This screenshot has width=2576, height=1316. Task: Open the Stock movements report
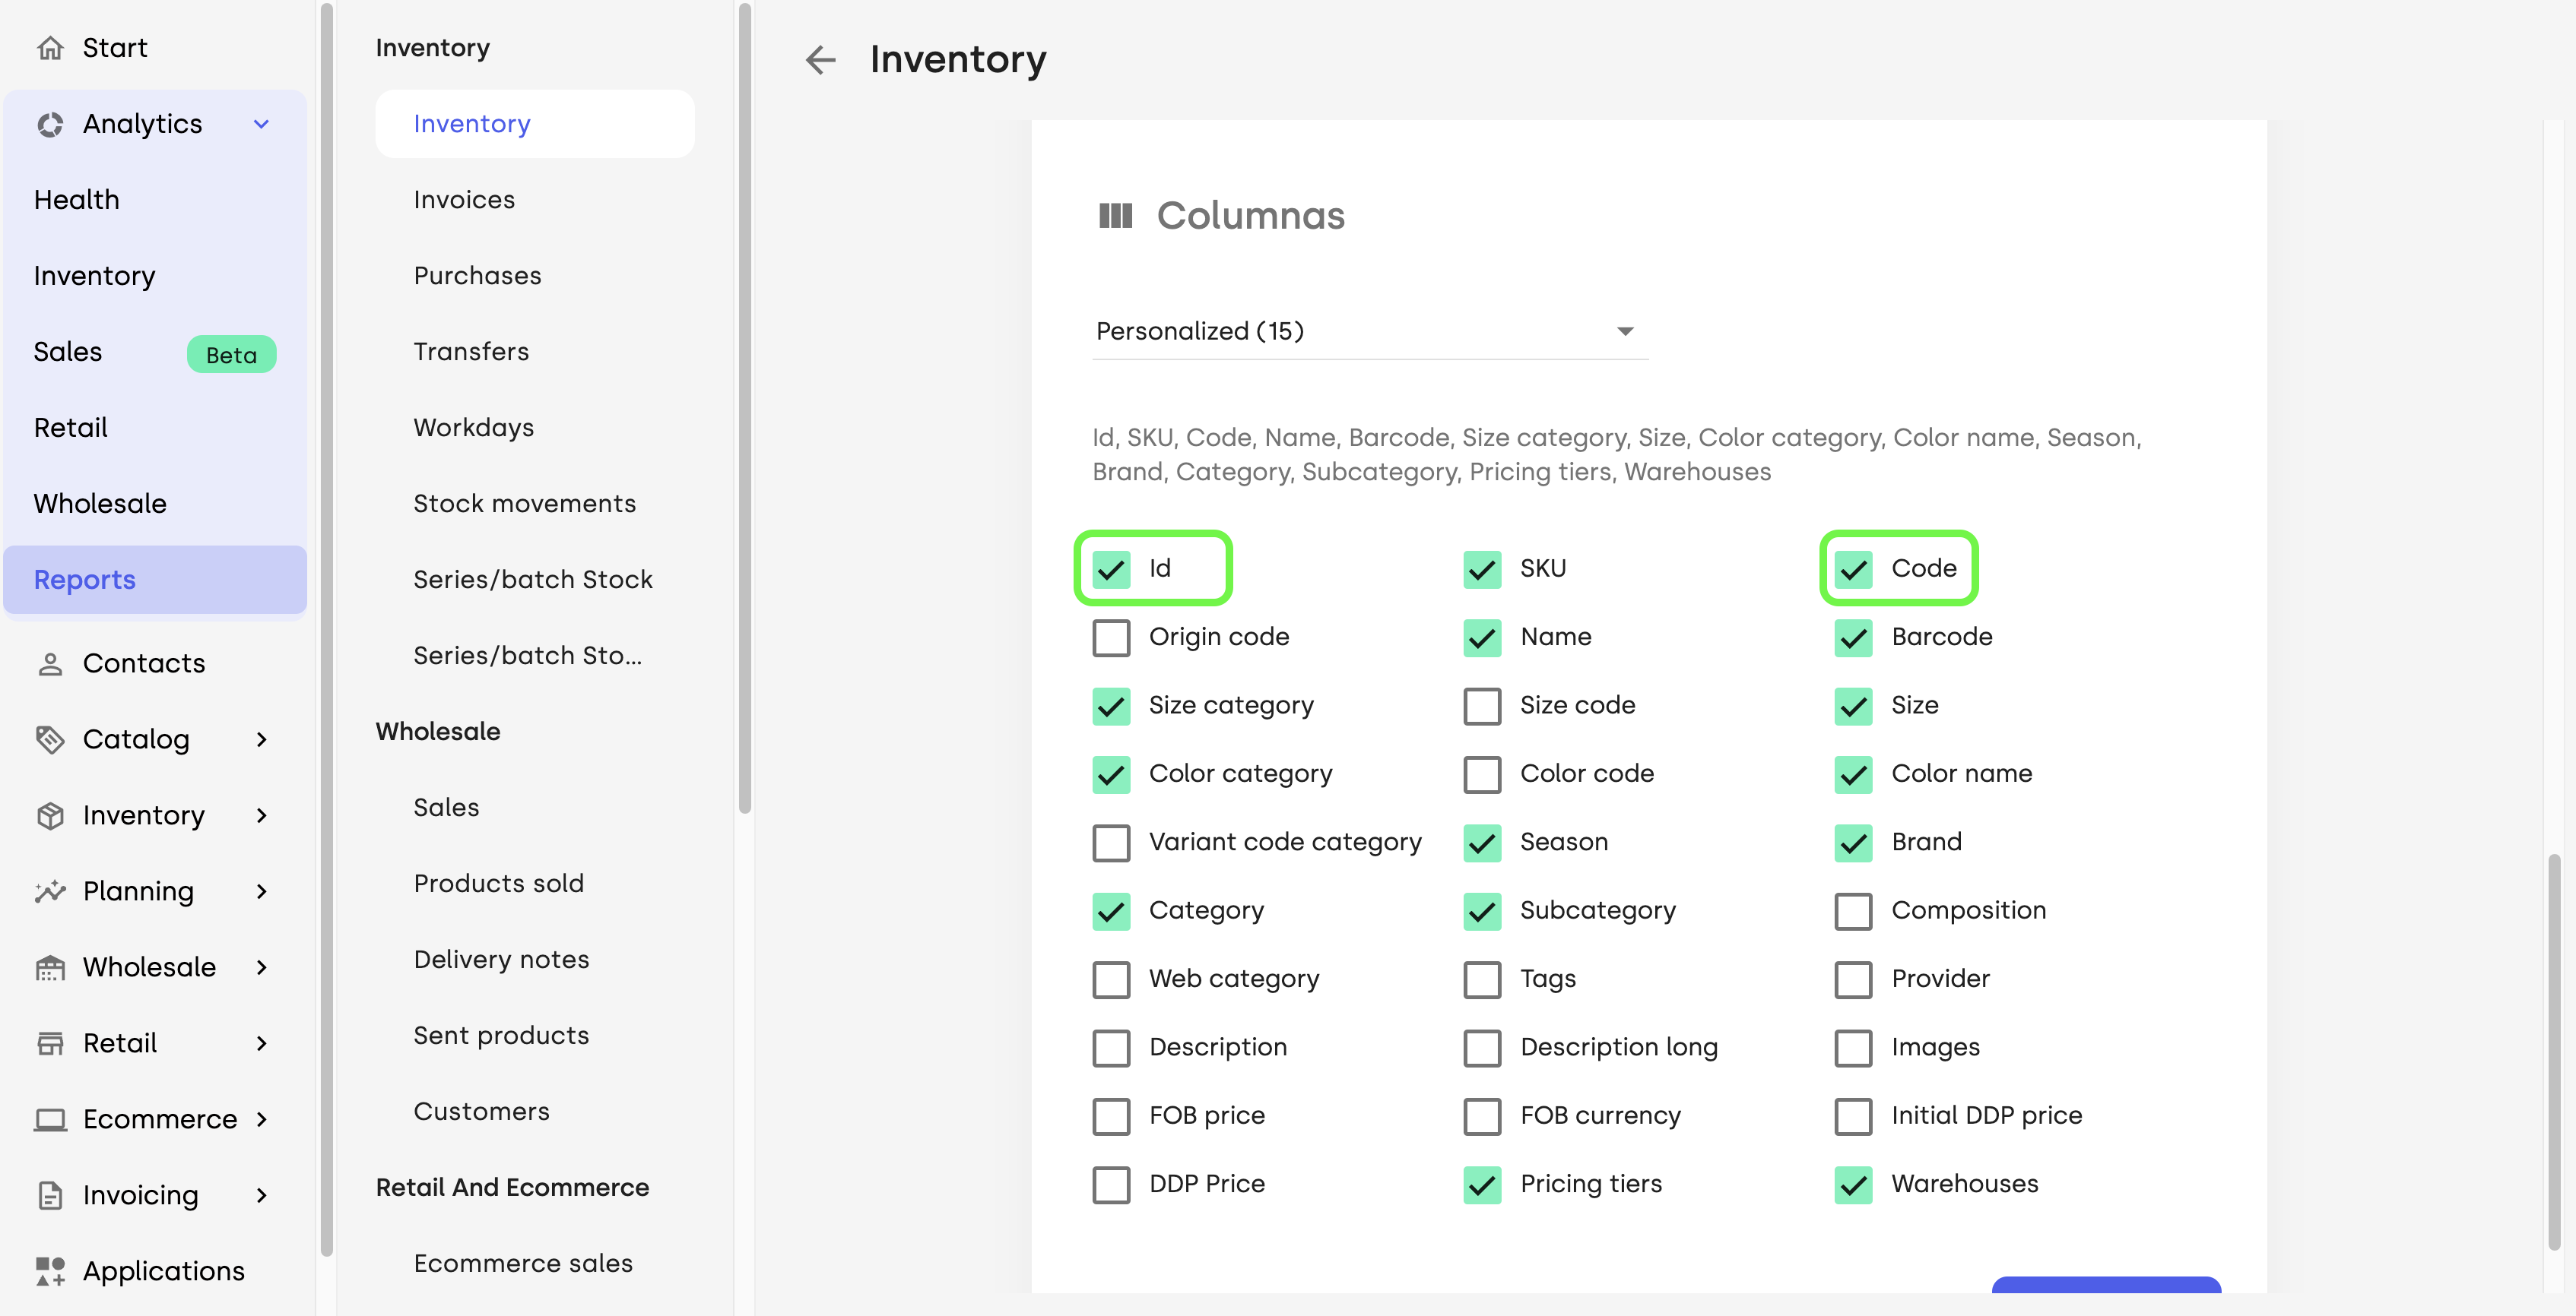click(x=535, y=504)
